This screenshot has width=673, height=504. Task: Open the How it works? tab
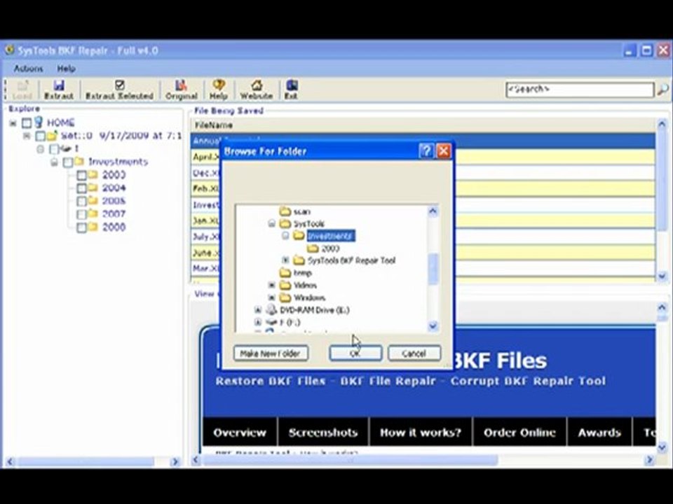click(421, 433)
